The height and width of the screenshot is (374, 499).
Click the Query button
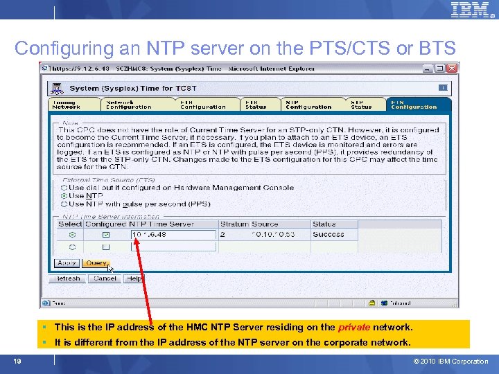[96, 263]
